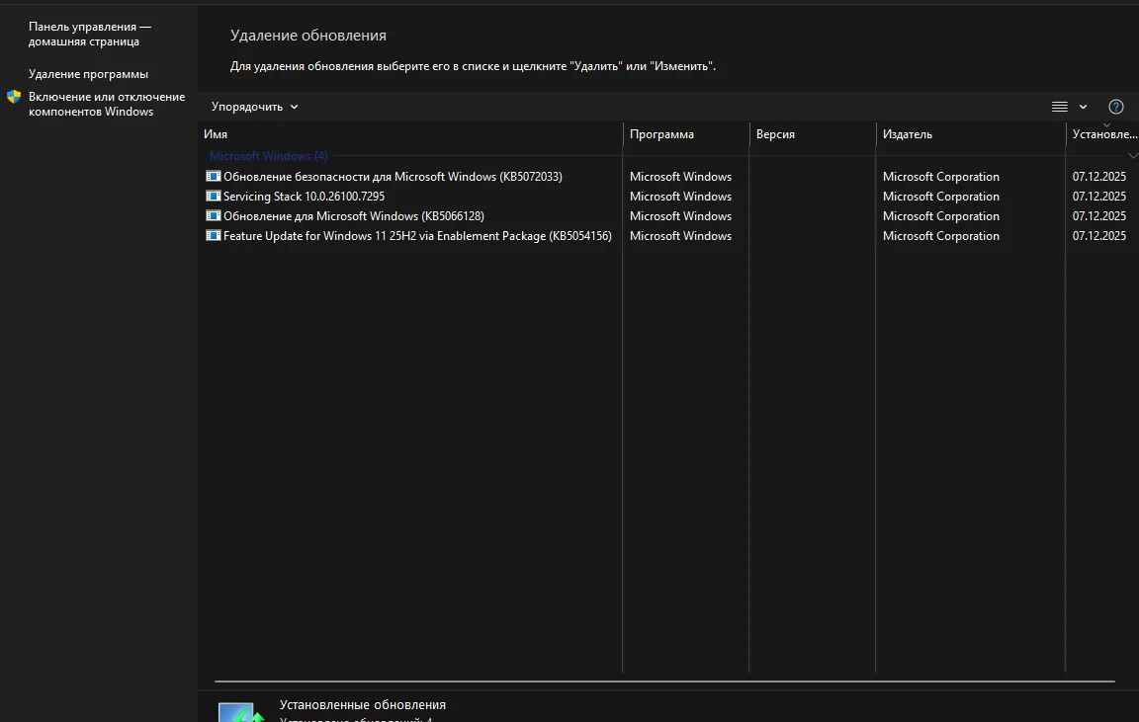Open help via the question mark icon

1116,107
